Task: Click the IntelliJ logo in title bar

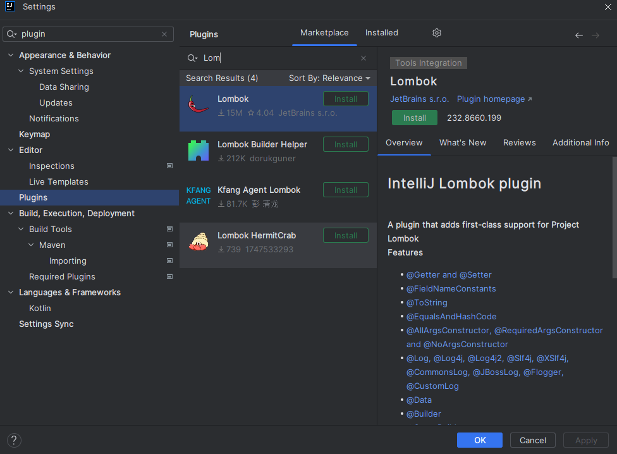Action: [10, 7]
